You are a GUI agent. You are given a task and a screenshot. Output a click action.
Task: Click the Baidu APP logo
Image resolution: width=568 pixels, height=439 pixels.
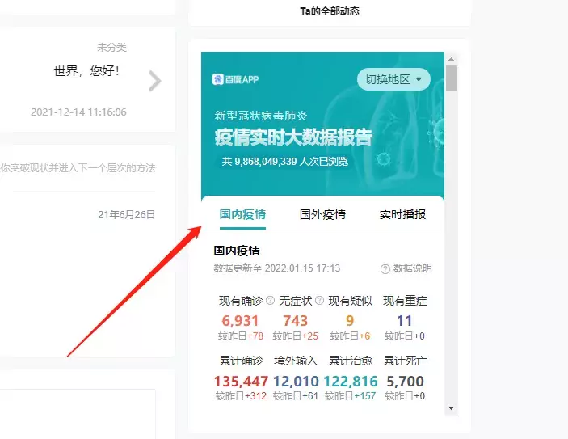(235, 79)
